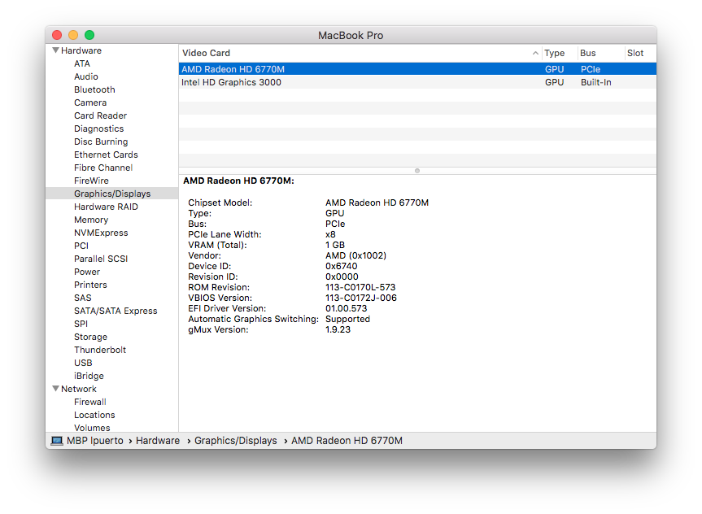702x514 pixels.
Task: Select Power in the sidebar
Action: [x=87, y=272]
